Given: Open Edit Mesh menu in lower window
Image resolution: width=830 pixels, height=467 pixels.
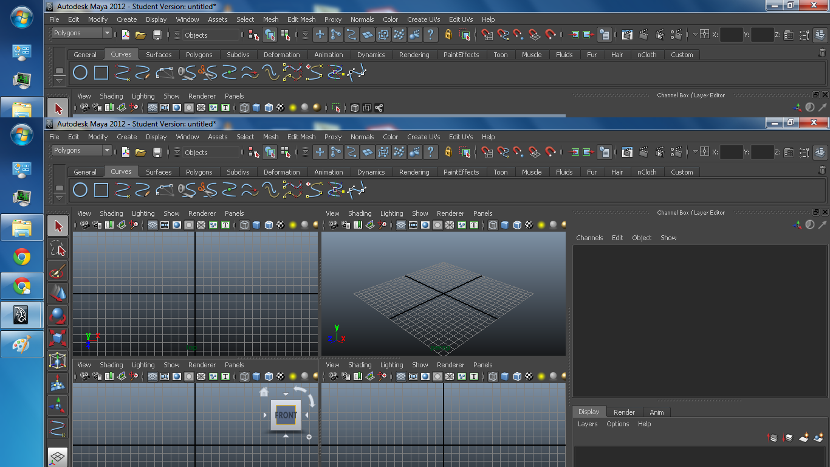Looking at the screenshot, I should [301, 137].
